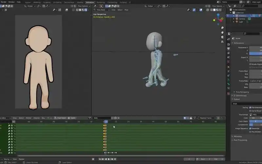Toggle Cache Result checkbox
262x164 pixels.
click(250, 111)
